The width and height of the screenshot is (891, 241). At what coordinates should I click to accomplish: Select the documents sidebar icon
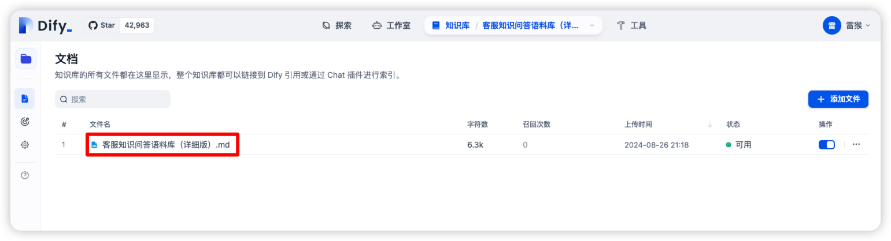(25, 99)
